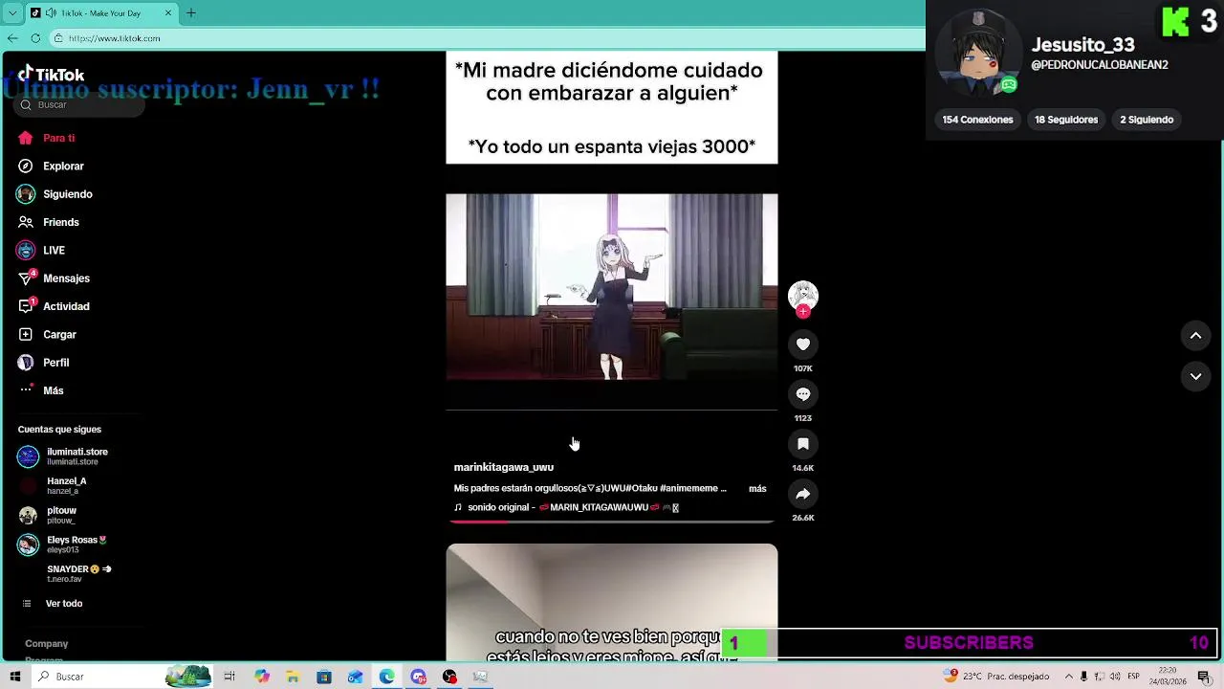Like the marinkitagawa_uwu video with heart
The height and width of the screenshot is (689, 1224).
pos(803,344)
